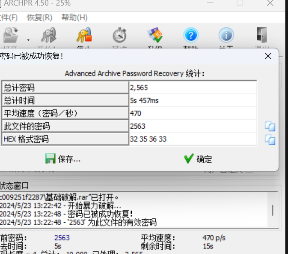Click the Stop recovery key-lock icon
The width and height of the screenshot is (288, 254).
click(x=84, y=35)
